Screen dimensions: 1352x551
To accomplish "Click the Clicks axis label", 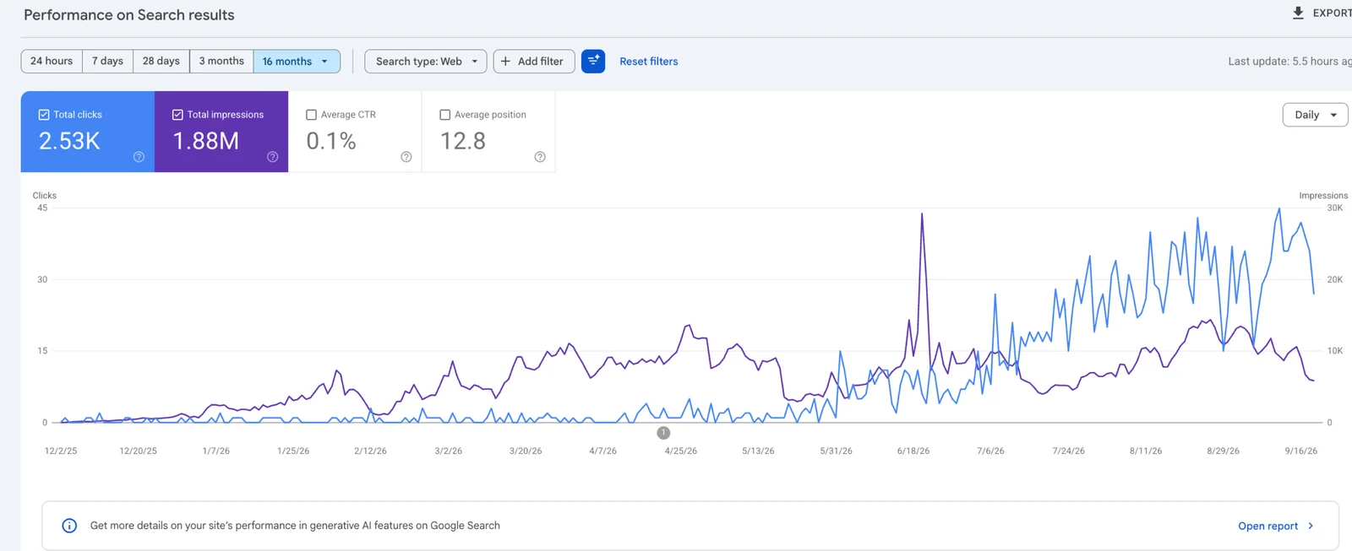I will coord(45,195).
